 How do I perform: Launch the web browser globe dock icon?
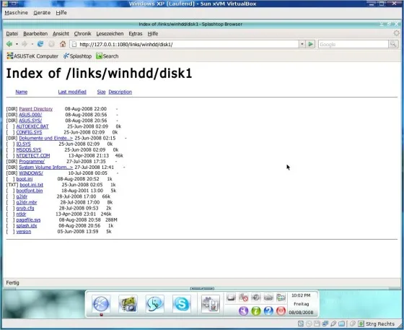[x=101, y=304]
